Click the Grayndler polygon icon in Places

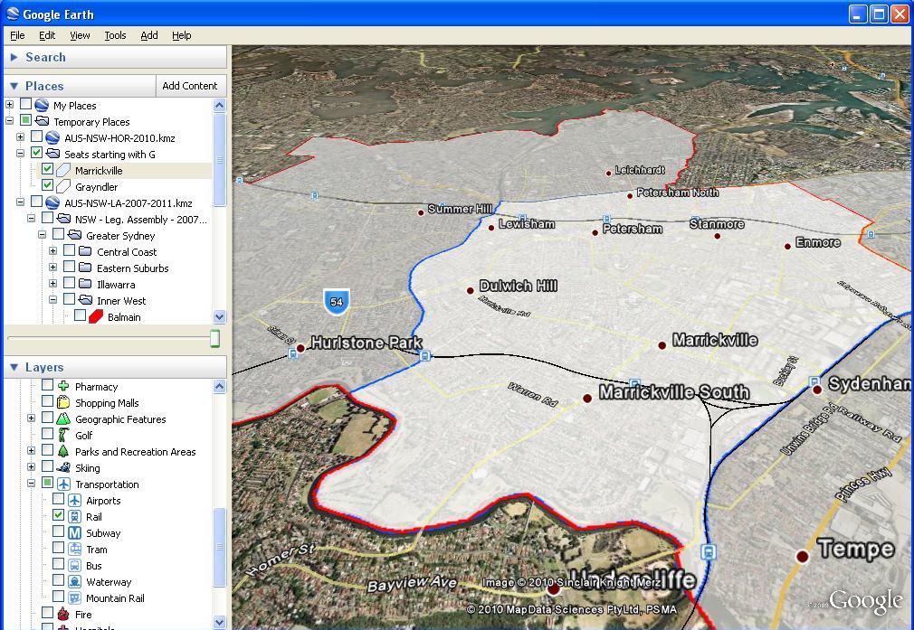click(x=63, y=186)
